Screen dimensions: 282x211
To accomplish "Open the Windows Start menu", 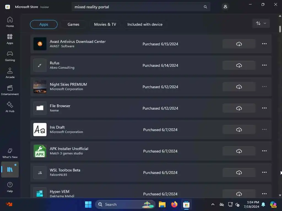I will pyautogui.click(x=88, y=204).
